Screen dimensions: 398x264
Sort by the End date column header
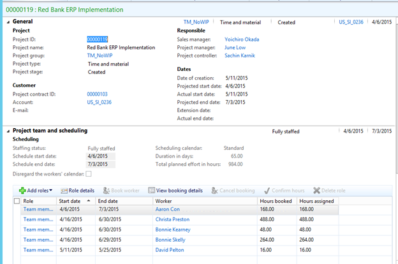point(124,201)
